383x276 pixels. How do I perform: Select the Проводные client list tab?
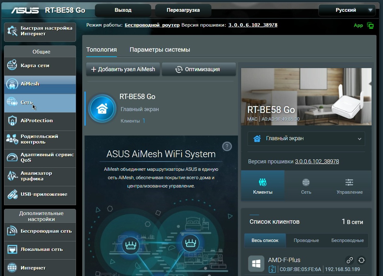pos(306,240)
